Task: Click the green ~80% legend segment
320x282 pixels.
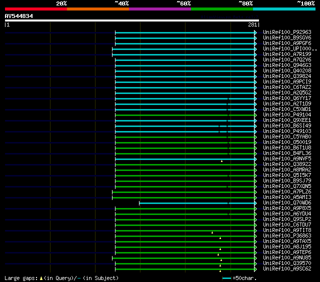Action: [222, 9]
